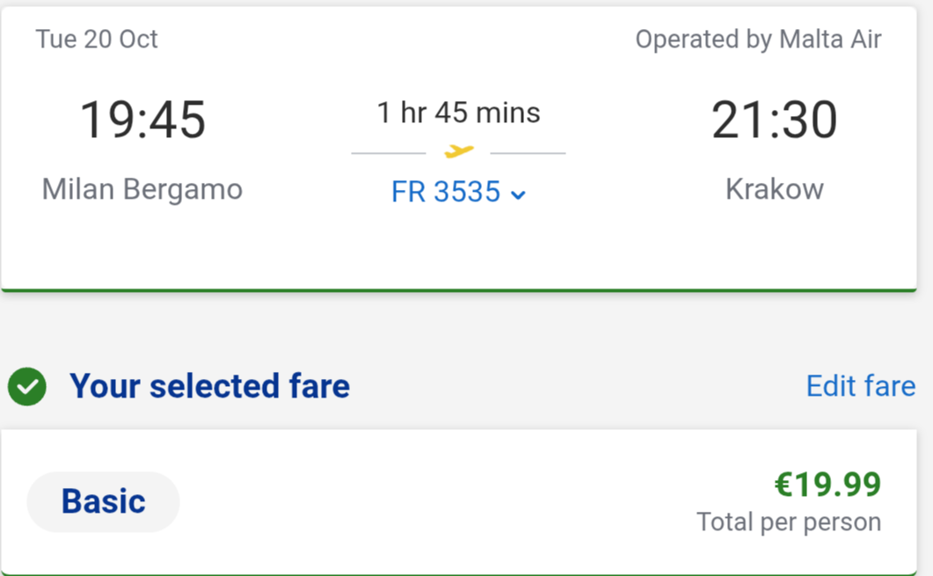Click the green checkmark circle icon
Image resolution: width=933 pixels, height=576 pixels.
[x=26, y=387]
